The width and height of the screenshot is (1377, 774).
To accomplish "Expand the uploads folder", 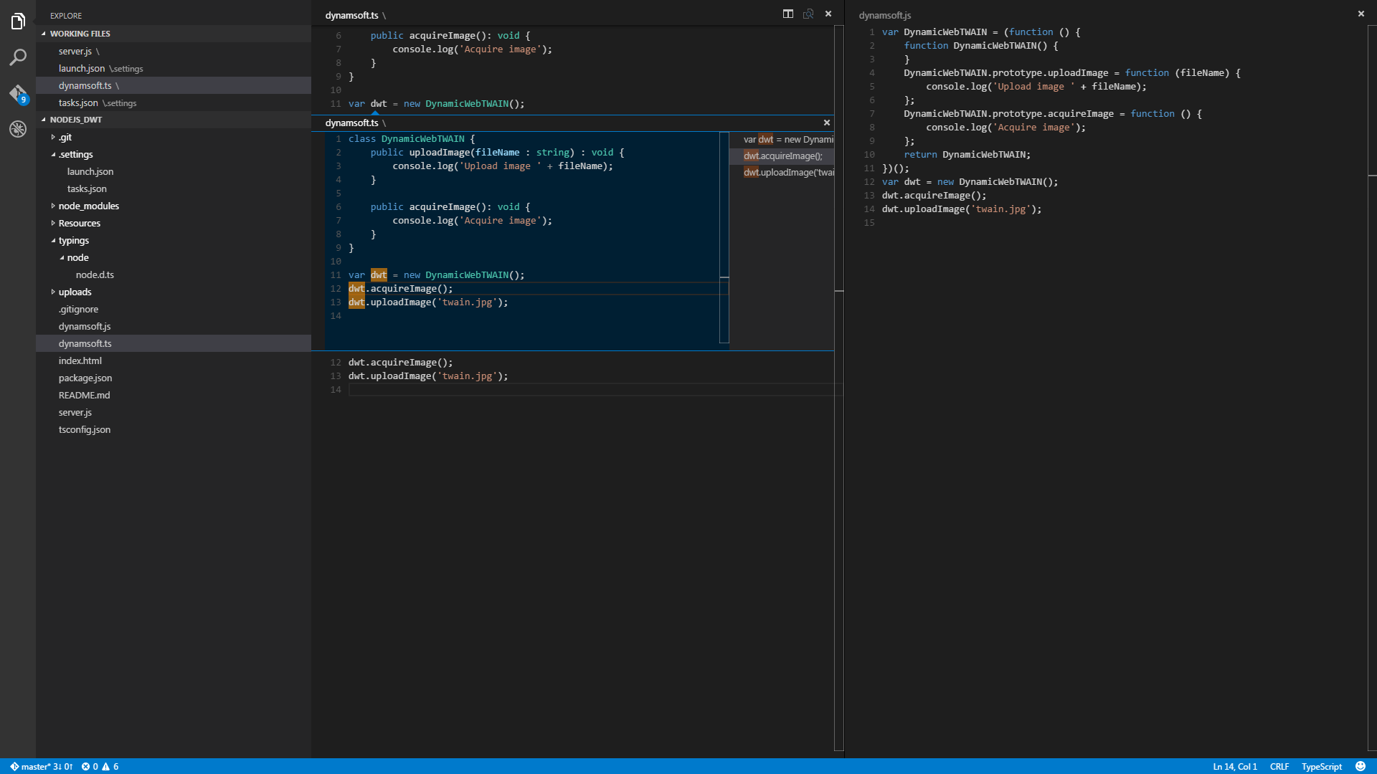I will coord(75,292).
